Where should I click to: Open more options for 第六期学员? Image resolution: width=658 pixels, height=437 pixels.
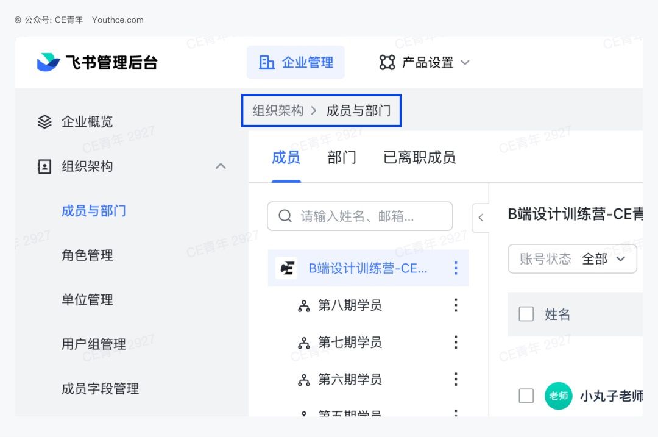click(x=456, y=379)
